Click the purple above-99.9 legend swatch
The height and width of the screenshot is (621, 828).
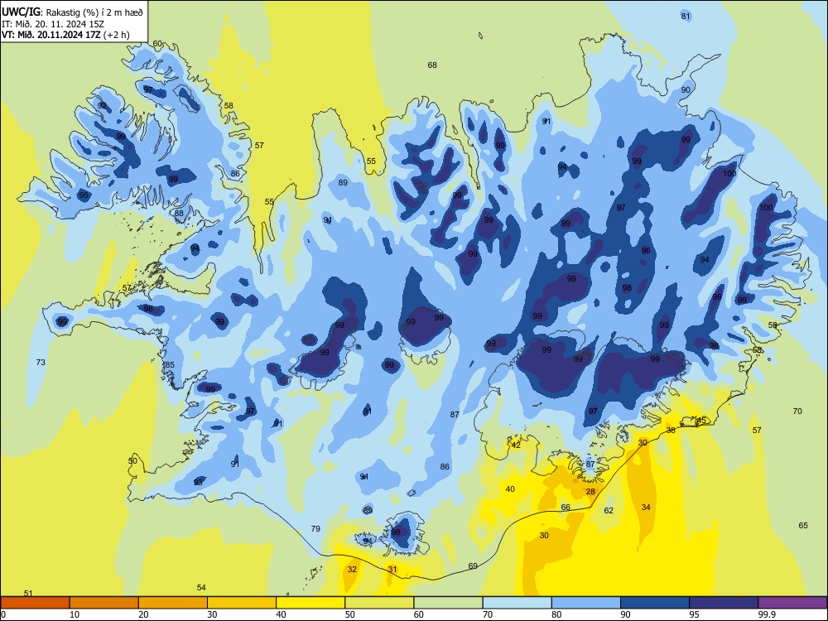792,603
